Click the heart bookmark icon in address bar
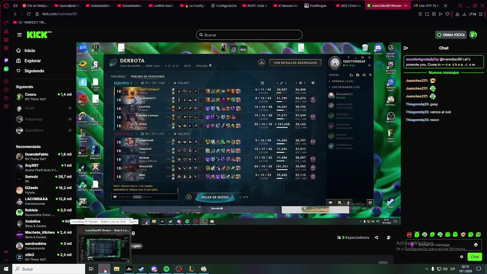Image resolution: width=487 pixels, height=274 pixels. pos(447,14)
